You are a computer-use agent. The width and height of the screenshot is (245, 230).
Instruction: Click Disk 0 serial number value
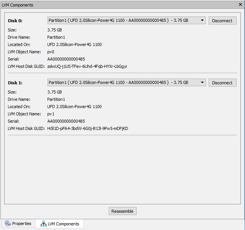point(66,59)
